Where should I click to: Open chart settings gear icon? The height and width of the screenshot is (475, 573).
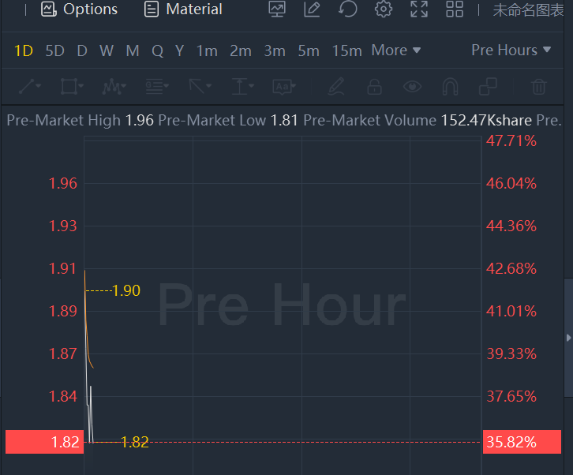[x=384, y=9]
